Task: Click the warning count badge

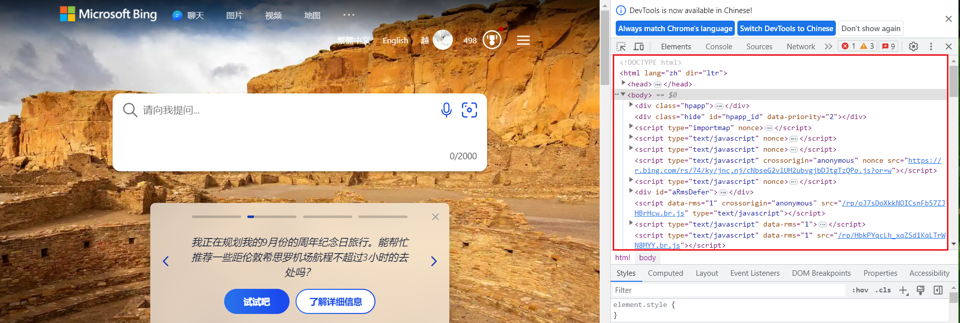Action: (867, 46)
